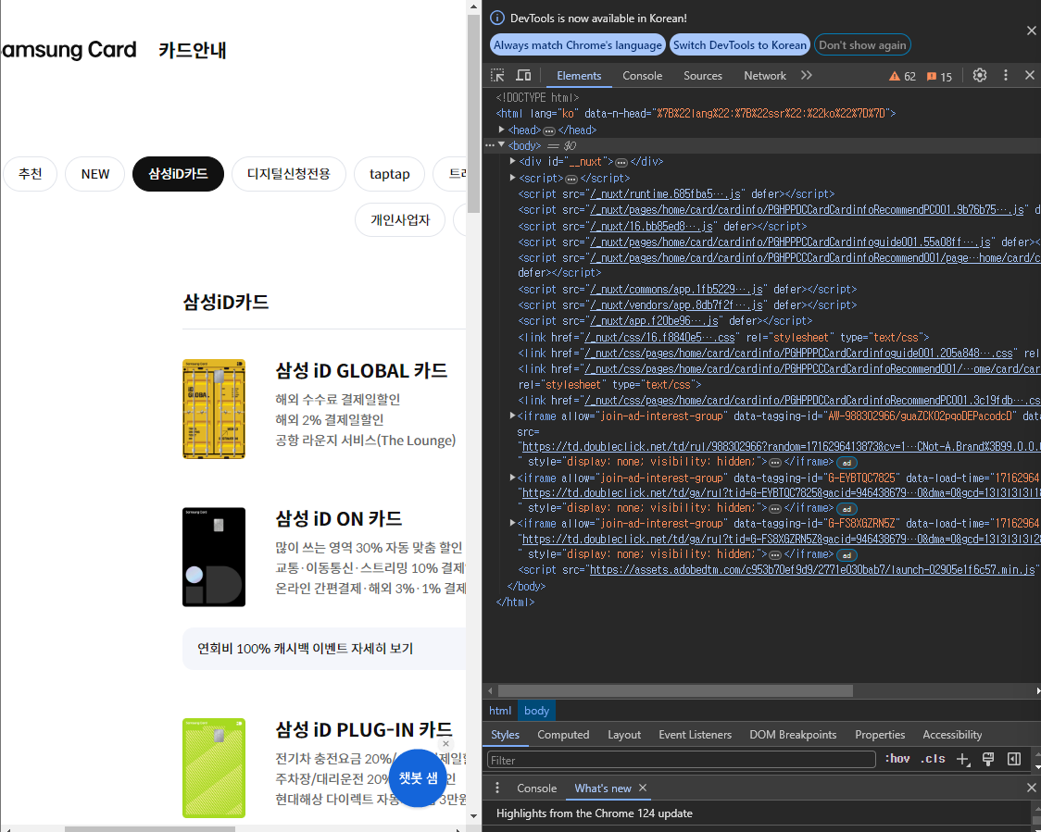Click Don't show again button
The image size is (1041, 832).
[x=861, y=45]
